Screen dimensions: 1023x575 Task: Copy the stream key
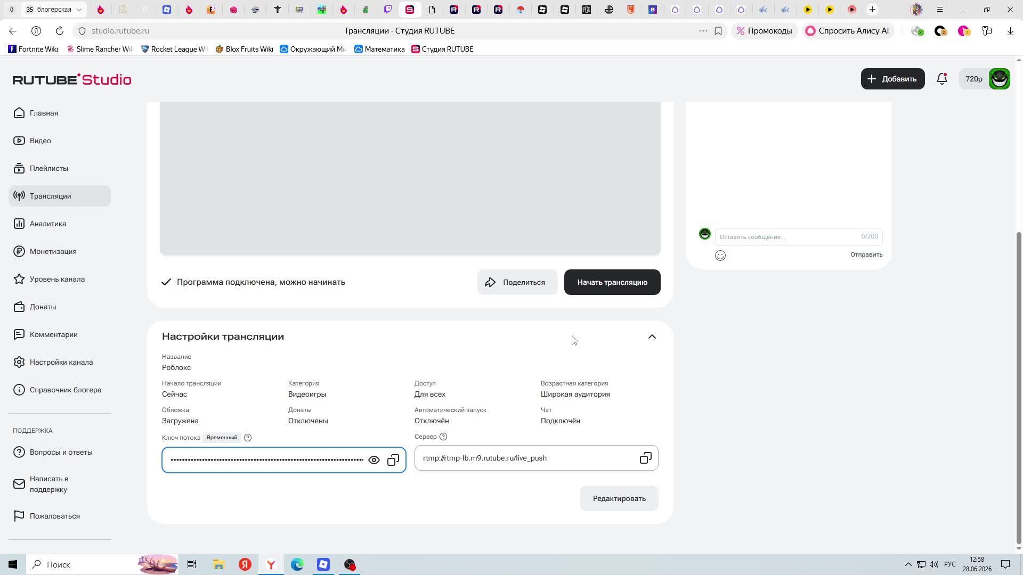pyautogui.click(x=393, y=460)
